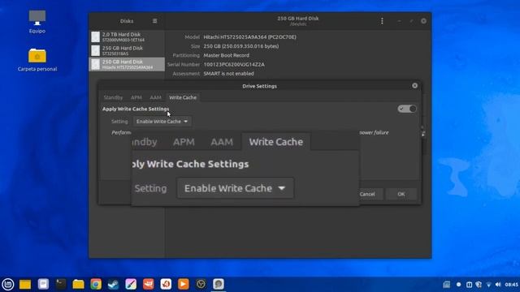
Task: Open the red app icon in taskbar
Action: (148, 284)
